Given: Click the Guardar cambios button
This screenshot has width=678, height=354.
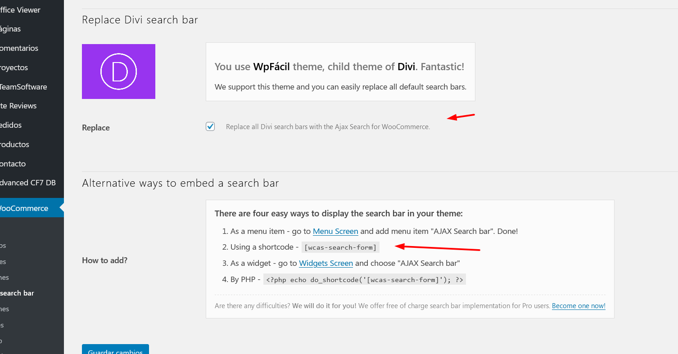Looking at the screenshot, I should (x=115, y=350).
